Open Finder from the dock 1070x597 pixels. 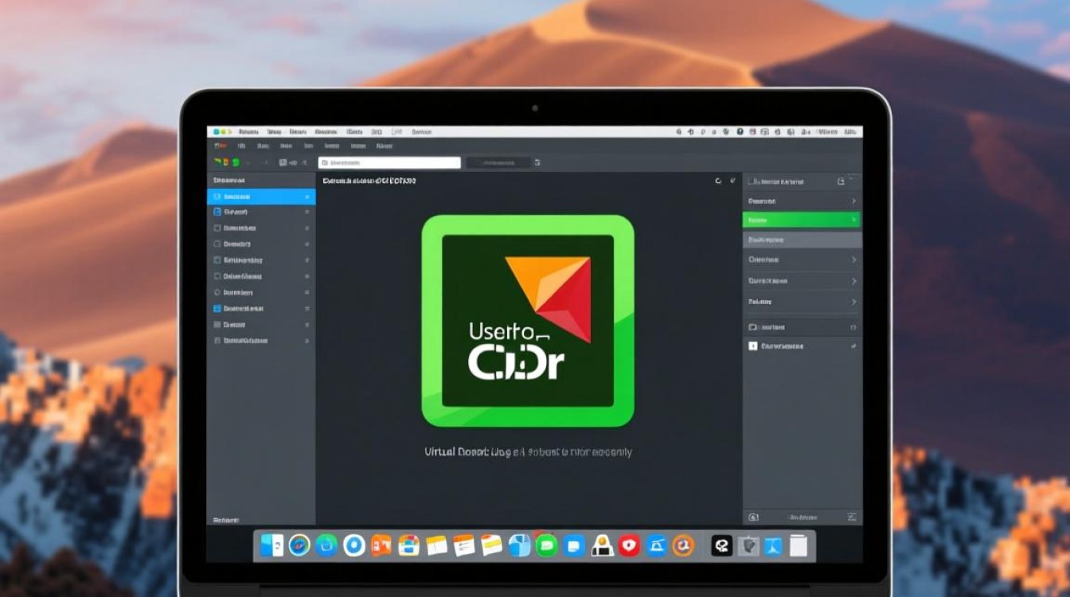(x=271, y=545)
